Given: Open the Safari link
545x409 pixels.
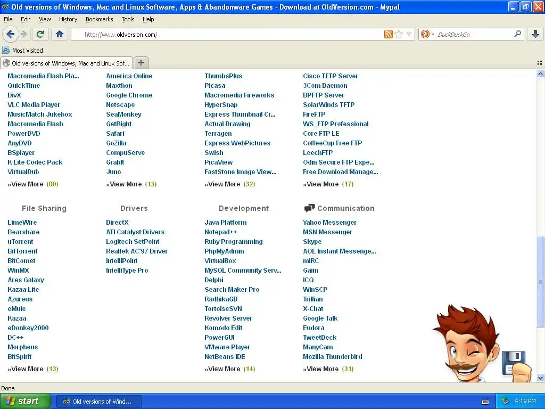Looking at the screenshot, I should [x=115, y=133].
